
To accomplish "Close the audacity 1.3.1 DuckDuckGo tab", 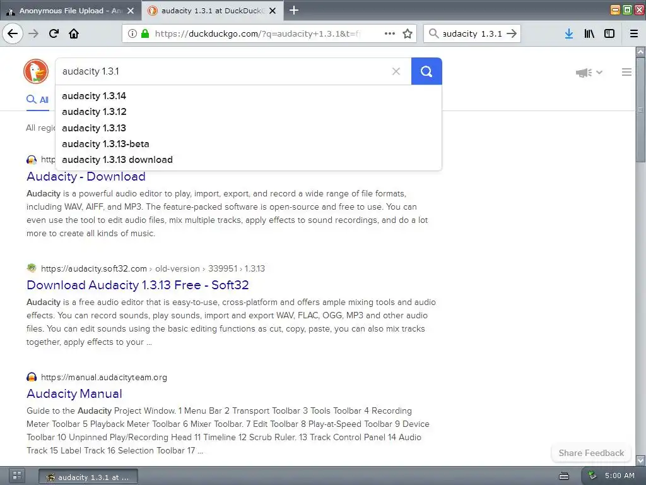I will coord(273,11).
